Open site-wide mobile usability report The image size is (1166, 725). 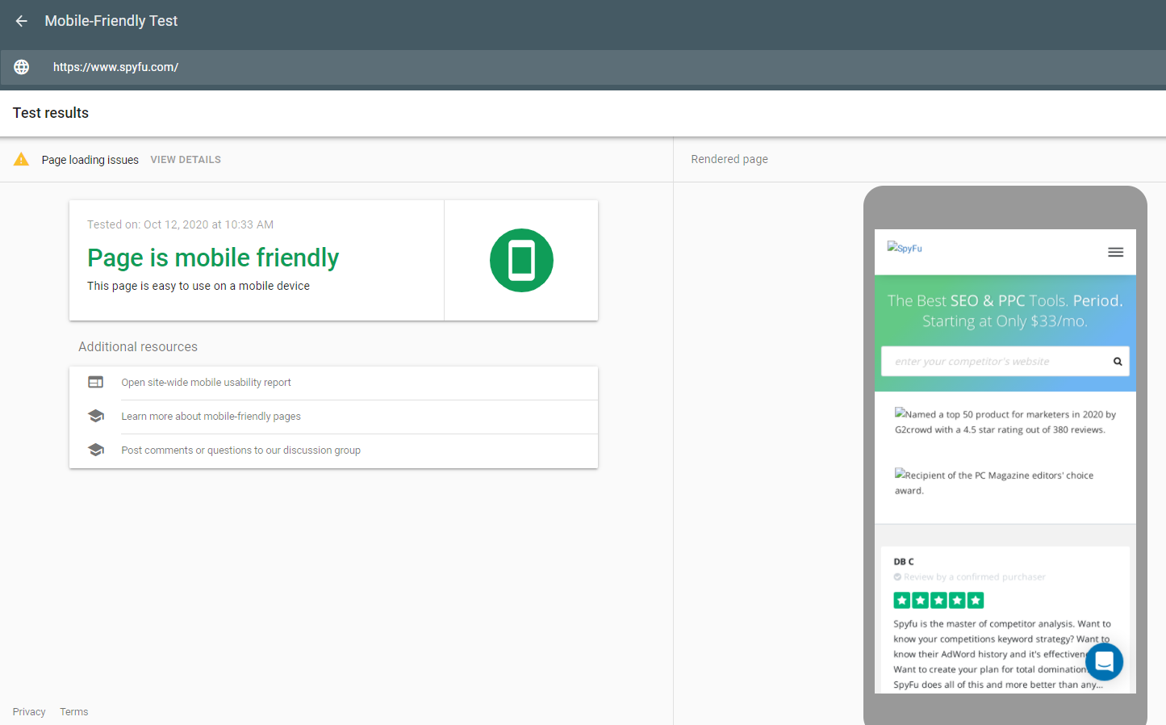(x=206, y=383)
